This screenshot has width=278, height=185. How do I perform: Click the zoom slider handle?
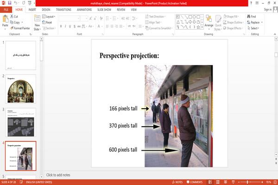pos(247,182)
